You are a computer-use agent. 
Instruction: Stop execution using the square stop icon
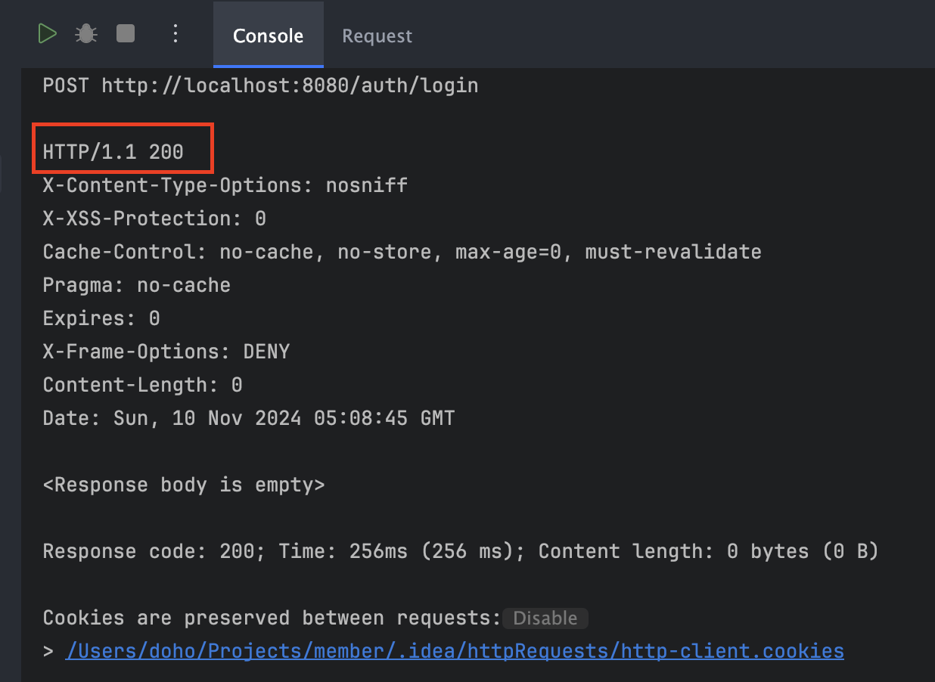click(126, 34)
